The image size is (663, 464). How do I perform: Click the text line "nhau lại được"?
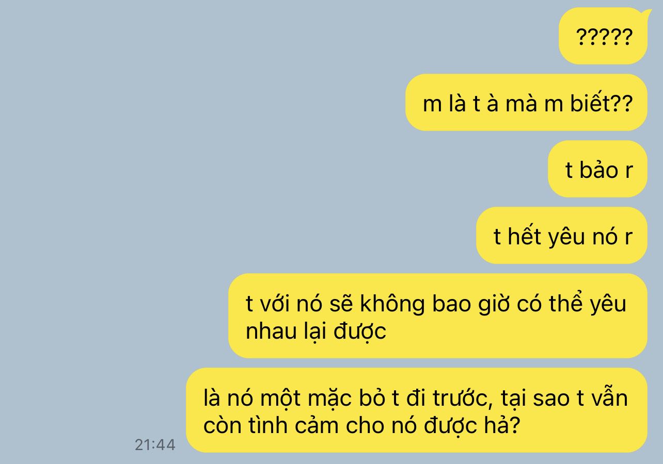coord(316,331)
